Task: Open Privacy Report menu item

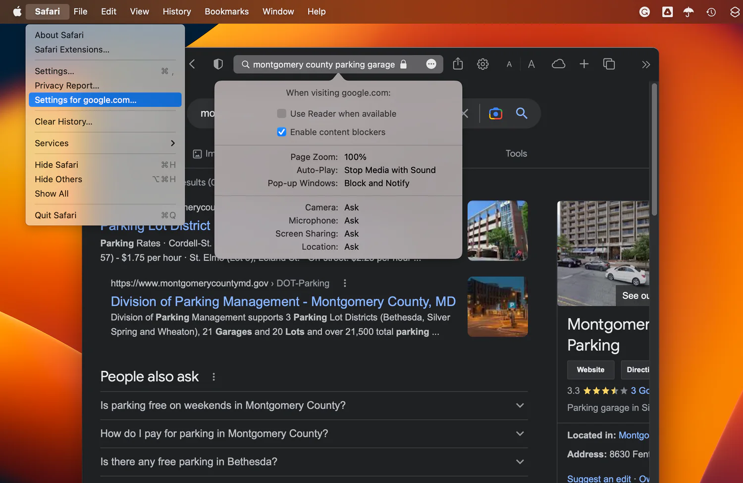Action: pyautogui.click(x=105, y=86)
